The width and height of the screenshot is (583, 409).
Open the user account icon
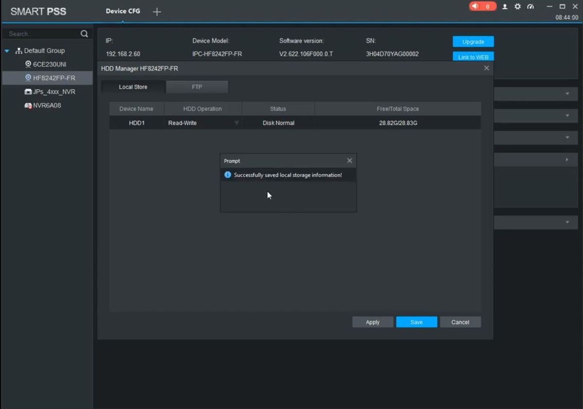(x=505, y=7)
